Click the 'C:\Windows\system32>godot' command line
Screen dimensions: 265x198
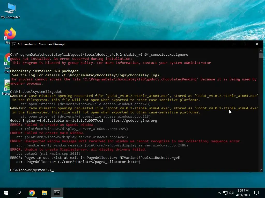(x=36, y=92)
